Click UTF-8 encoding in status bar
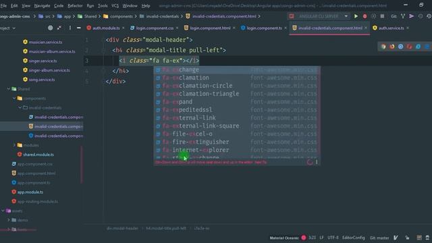This screenshot has width=432, height=243. click(x=333, y=238)
